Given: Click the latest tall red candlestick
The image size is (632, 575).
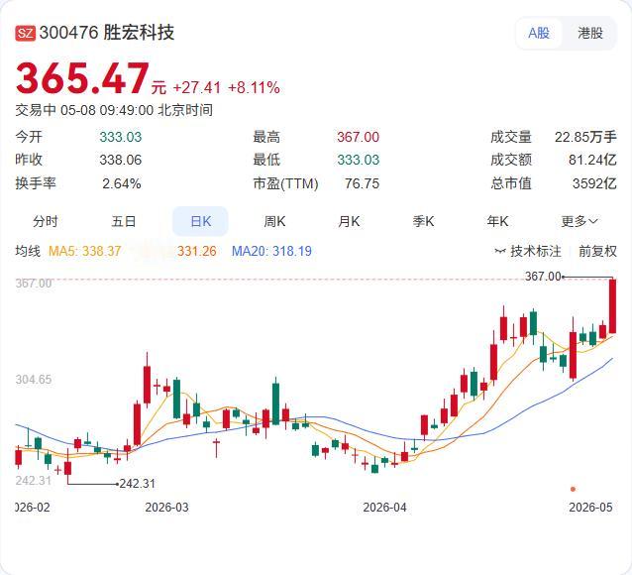Looking at the screenshot, I should [x=612, y=306].
